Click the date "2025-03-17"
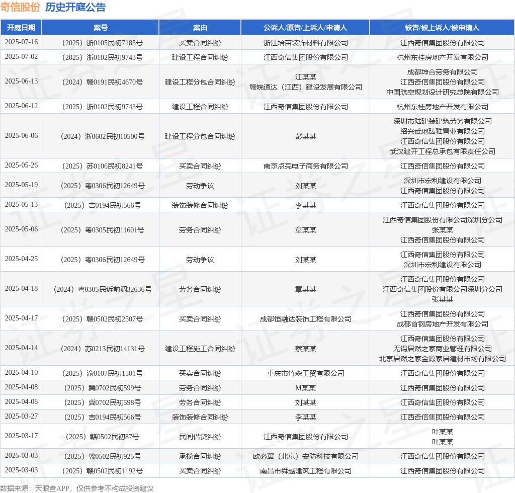 point(21,436)
